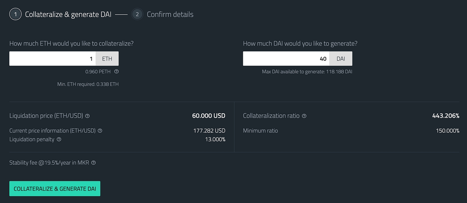This screenshot has width=467, height=203.
Task: Click help icon beside Stability fee text
Action: pyautogui.click(x=93, y=163)
